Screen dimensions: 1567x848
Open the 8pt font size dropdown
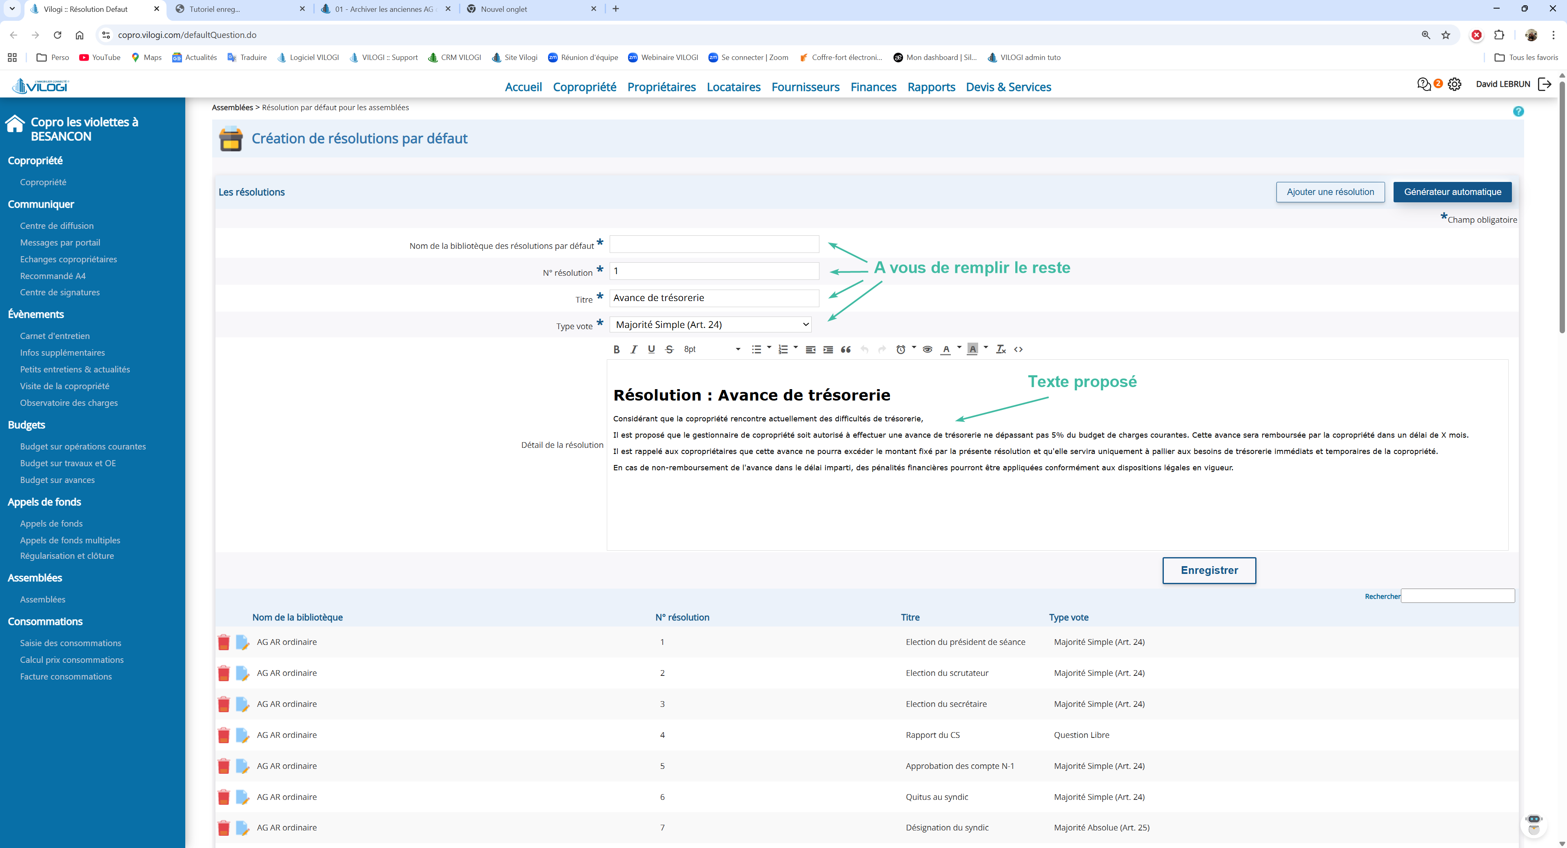click(x=712, y=350)
